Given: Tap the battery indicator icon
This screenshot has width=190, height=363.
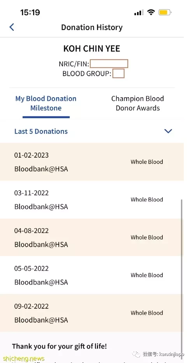Looking at the screenshot, I should (x=165, y=12).
